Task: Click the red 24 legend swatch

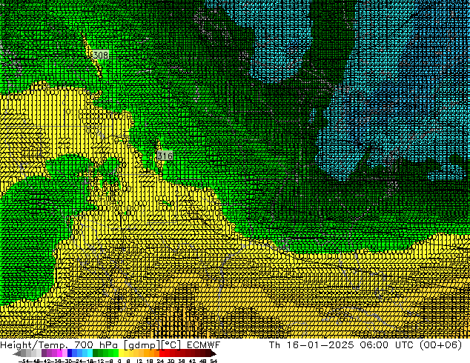Action: (x=162, y=354)
